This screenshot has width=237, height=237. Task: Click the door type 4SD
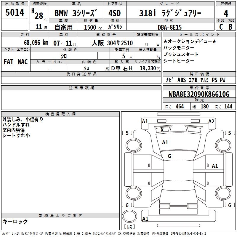(115, 13)
